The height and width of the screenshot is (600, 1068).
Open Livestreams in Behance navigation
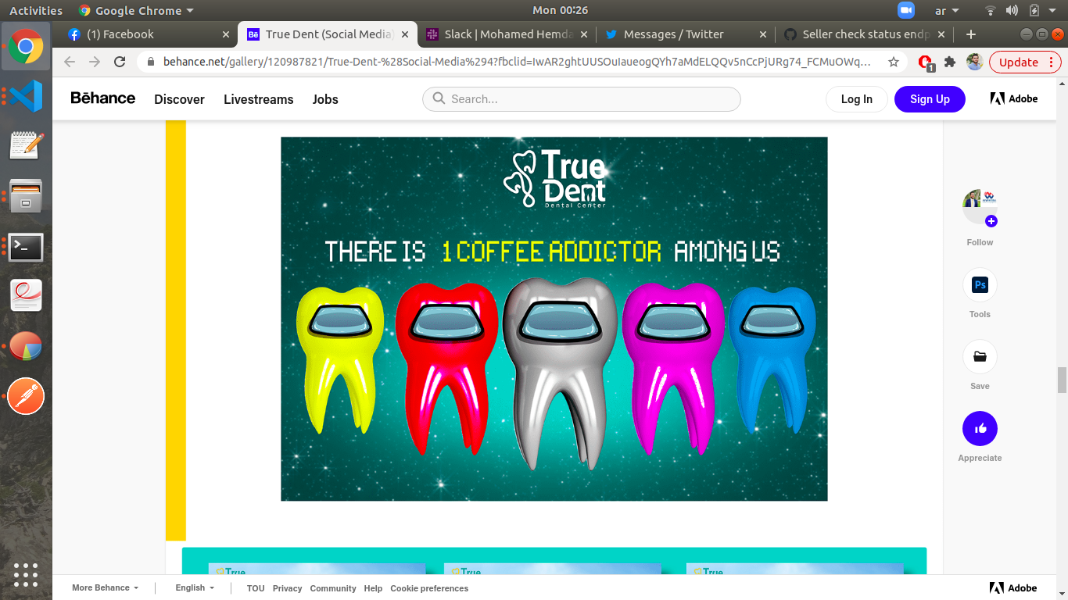tap(259, 99)
